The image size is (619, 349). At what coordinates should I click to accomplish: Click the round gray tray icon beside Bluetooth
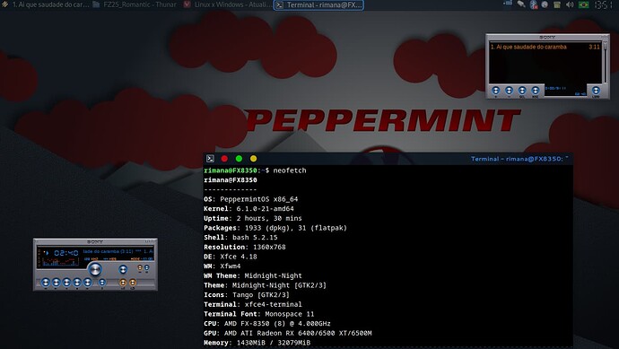point(545,4)
